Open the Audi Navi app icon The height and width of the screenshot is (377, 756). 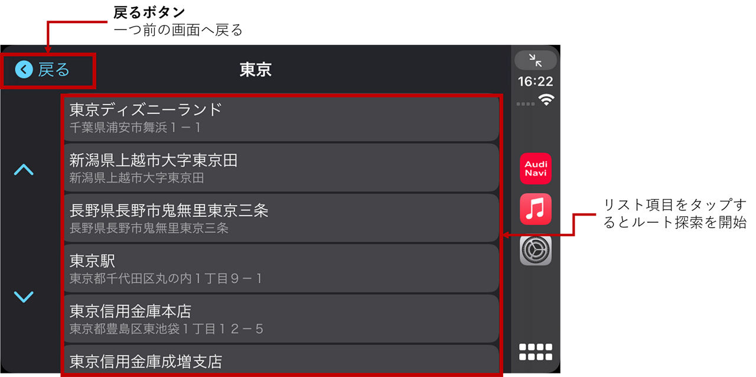click(x=536, y=168)
